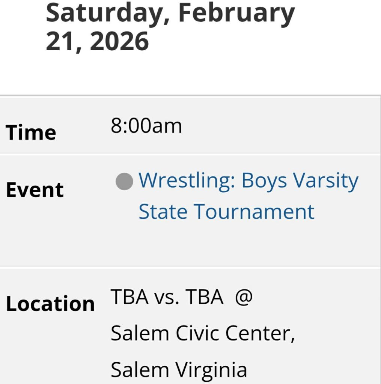Click the "Salem Virginia" city text
The height and width of the screenshot is (384, 381).
tap(179, 370)
